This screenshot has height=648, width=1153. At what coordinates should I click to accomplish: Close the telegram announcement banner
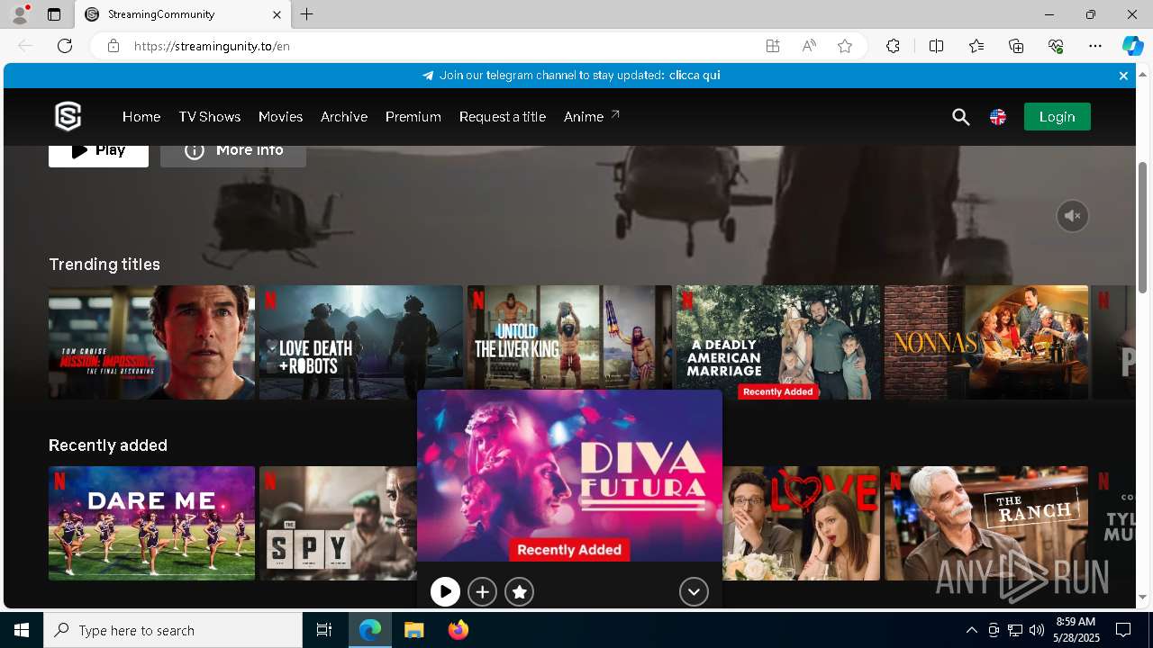click(x=1123, y=76)
